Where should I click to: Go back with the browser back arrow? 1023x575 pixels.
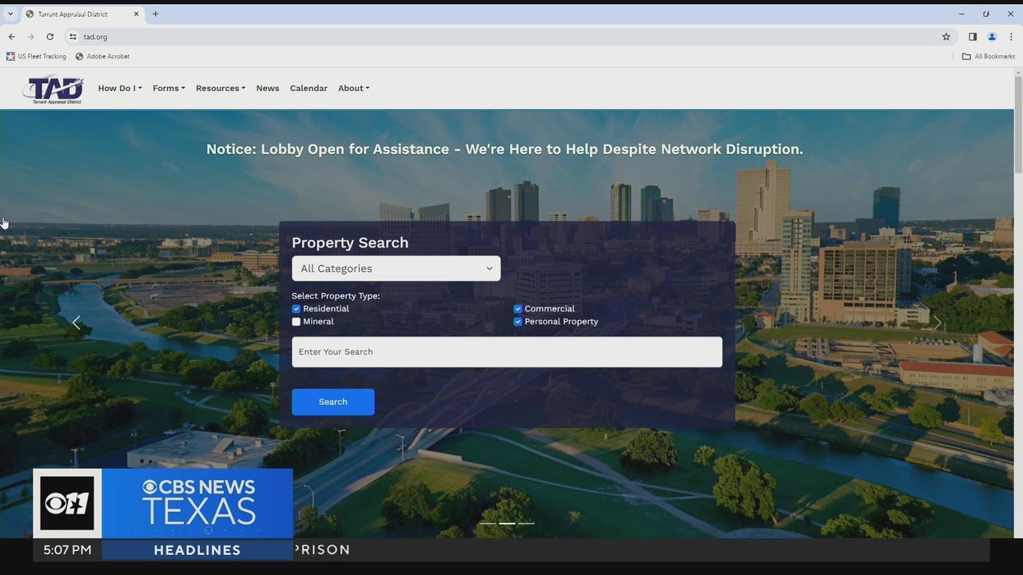(x=12, y=37)
